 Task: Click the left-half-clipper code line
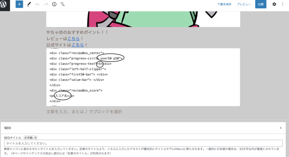(78, 69)
